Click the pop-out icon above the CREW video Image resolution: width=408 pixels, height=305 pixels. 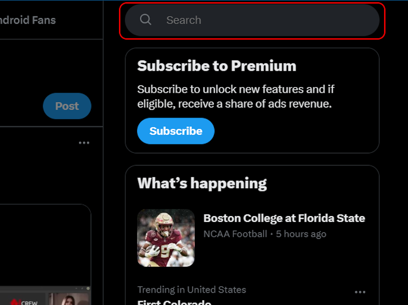[82, 288]
